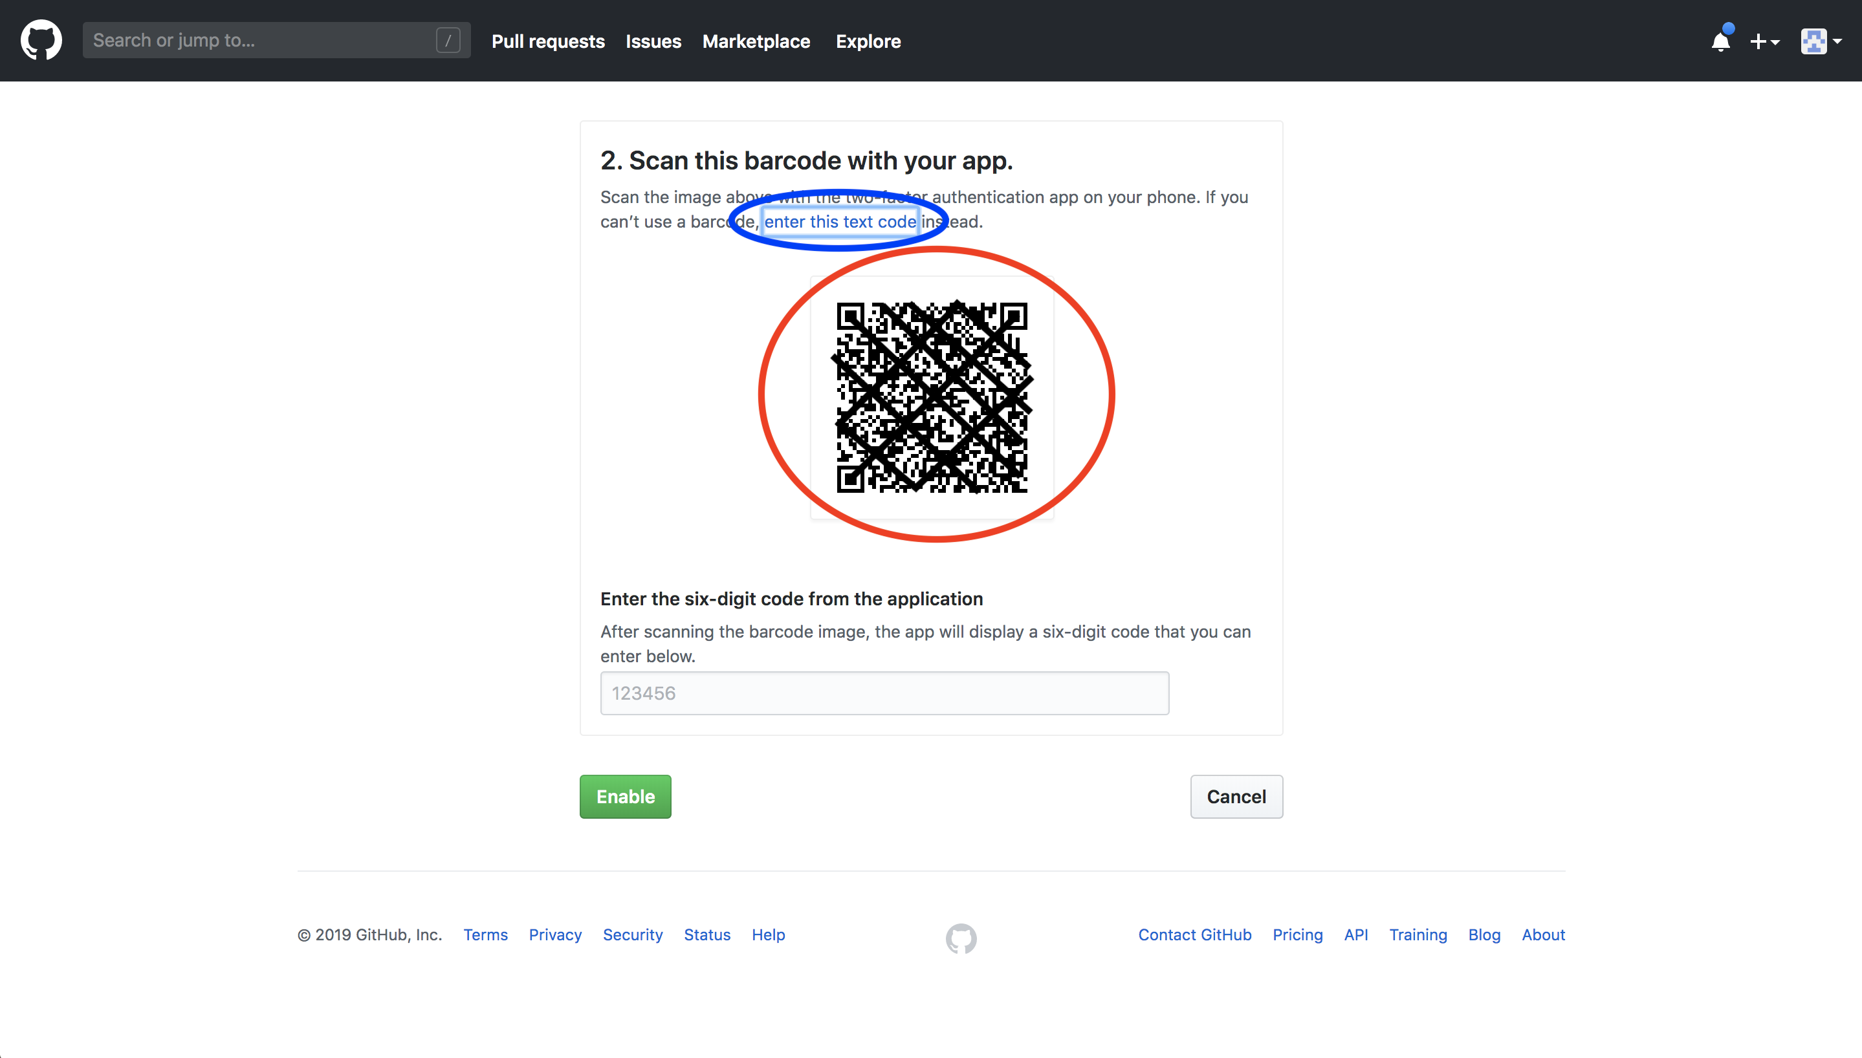Open the About footer link
Viewport: 1862px width, 1058px height.
click(1544, 934)
